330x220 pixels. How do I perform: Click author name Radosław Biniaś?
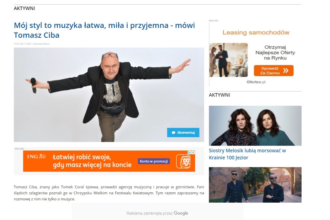click(41, 44)
